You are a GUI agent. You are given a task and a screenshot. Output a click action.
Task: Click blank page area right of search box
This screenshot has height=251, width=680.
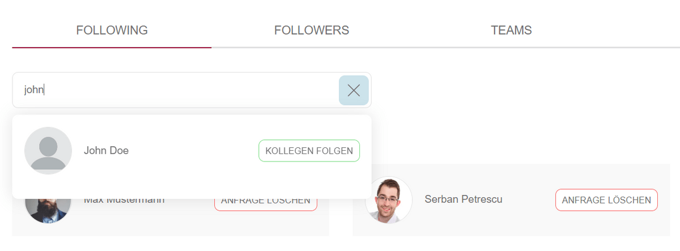click(521, 90)
